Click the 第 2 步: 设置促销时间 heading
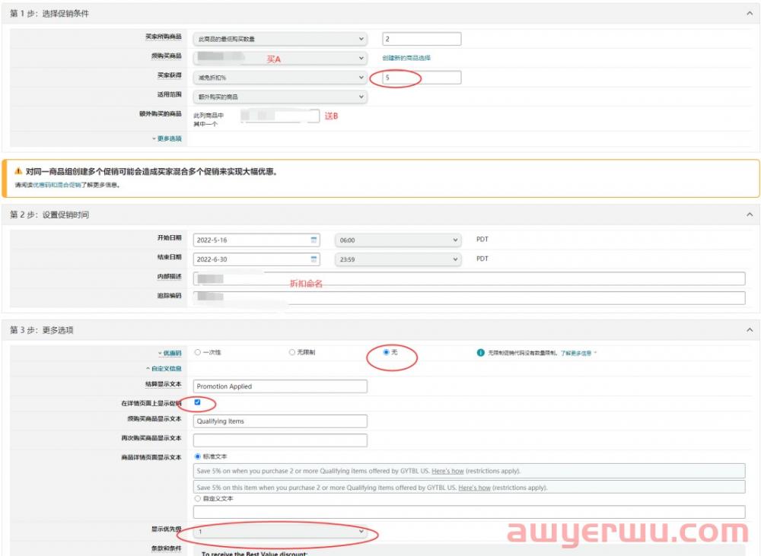This screenshot has height=556, width=761. (x=49, y=214)
